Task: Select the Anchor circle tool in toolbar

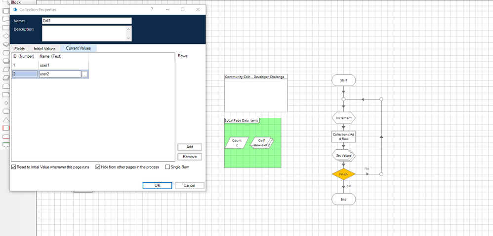Action: [6, 102]
